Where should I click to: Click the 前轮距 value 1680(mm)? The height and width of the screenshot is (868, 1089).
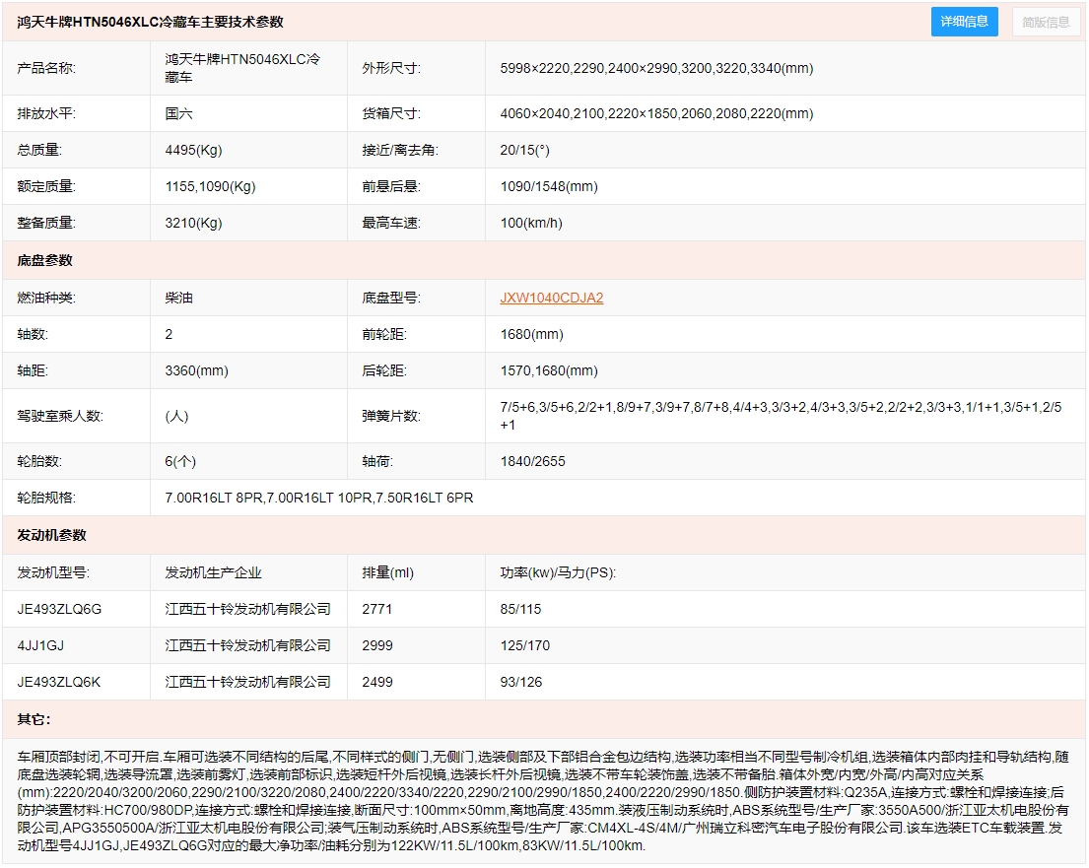pos(531,334)
